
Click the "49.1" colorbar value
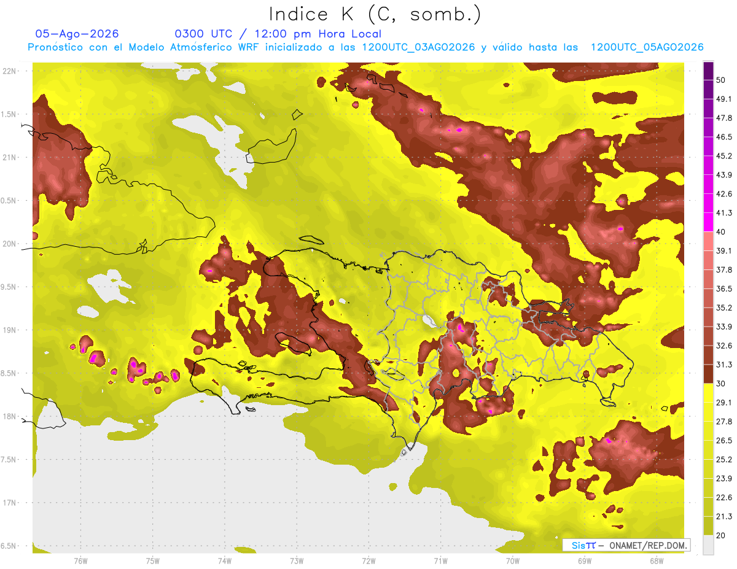(723, 99)
